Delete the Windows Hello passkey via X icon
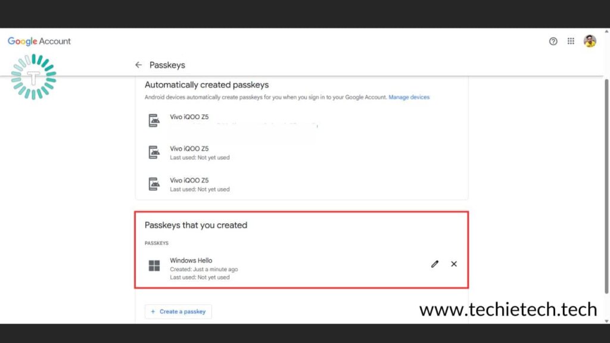The image size is (610, 343). [x=454, y=264]
